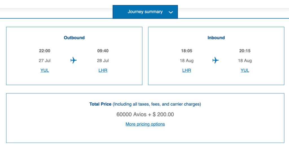Screen dimensions: 289x146
Task: Click the Inbound section heading
Action: (x=216, y=38)
